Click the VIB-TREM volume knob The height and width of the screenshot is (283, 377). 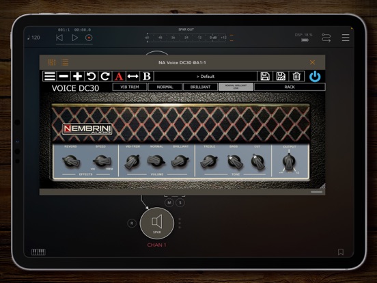[x=132, y=161]
